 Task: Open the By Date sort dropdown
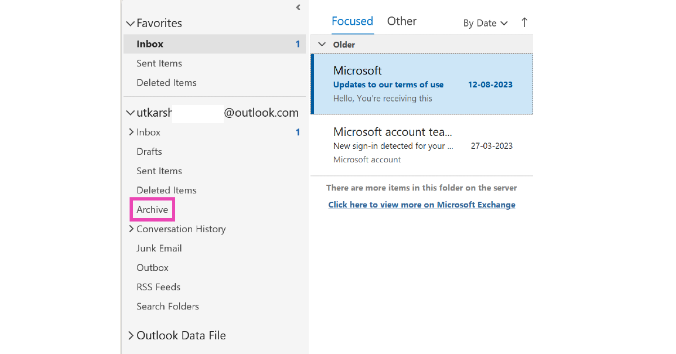tap(484, 23)
